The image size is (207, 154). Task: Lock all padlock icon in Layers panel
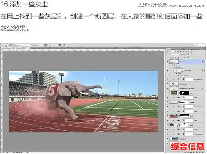click(178, 58)
